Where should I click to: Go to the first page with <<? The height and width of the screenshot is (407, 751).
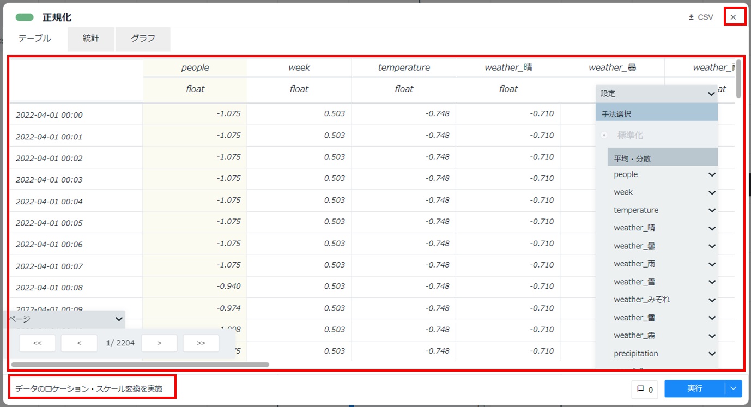[37, 343]
